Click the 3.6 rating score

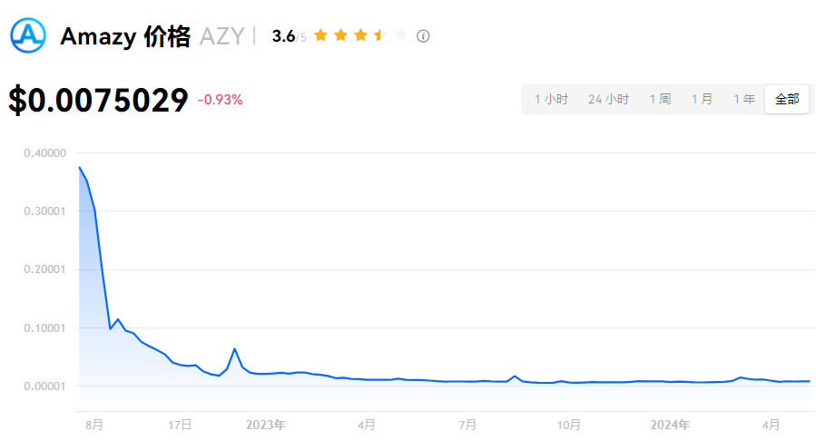click(x=283, y=36)
